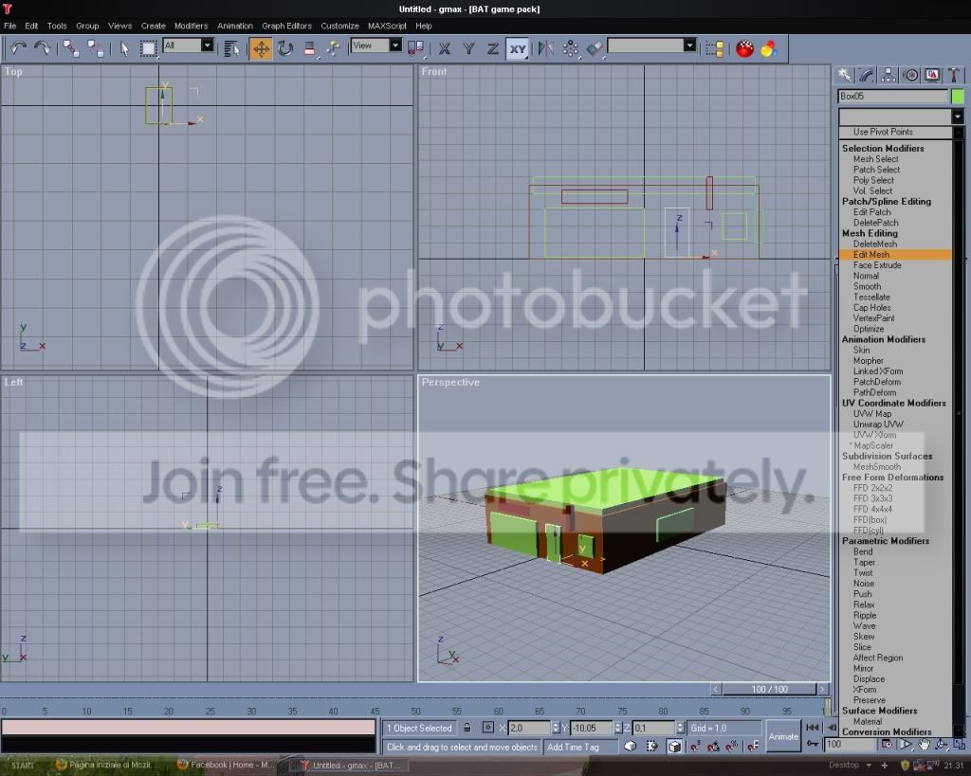Restrict transform to Z axis

coord(493,47)
